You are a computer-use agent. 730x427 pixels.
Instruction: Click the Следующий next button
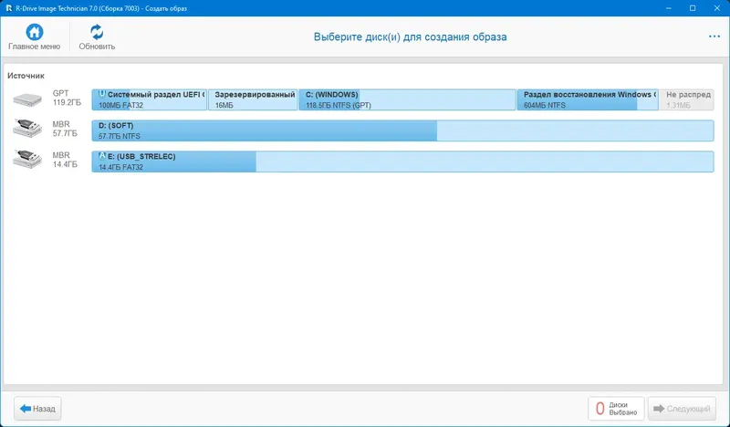682,409
